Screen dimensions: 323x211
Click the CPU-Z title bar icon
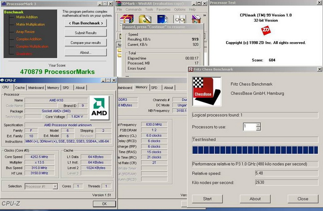[2, 80]
